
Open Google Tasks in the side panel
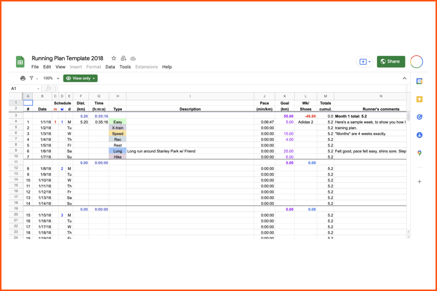(x=420, y=117)
